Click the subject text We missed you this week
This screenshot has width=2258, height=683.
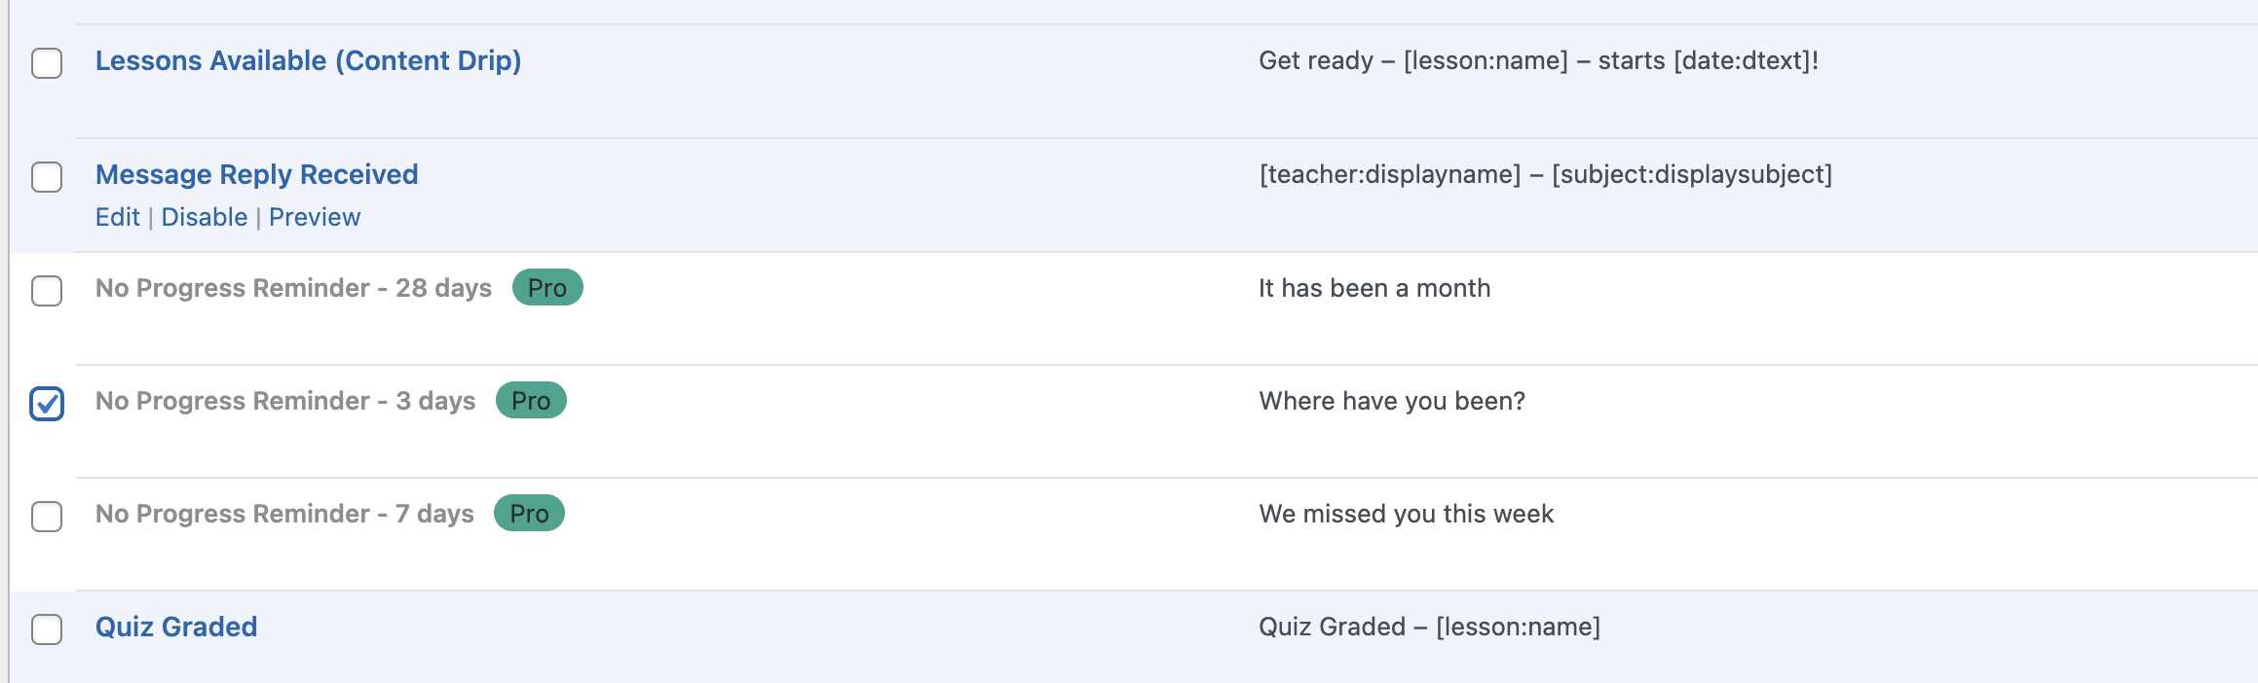[1408, 514]
